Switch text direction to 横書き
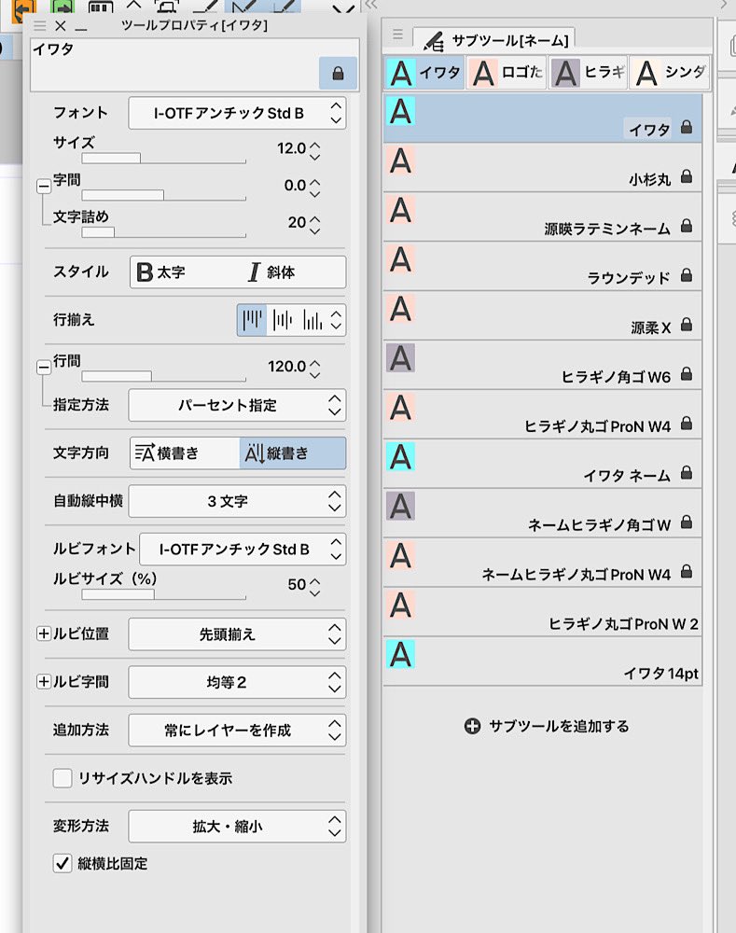736x933 pixels. pyautogui.click(x=185, y=453)
